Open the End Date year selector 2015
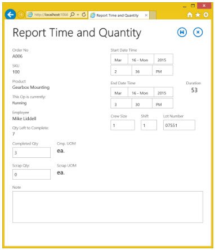215x250 pixels. (x=163, y=92)
